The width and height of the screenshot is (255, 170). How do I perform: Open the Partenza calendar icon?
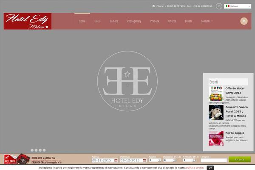[144, 160]
